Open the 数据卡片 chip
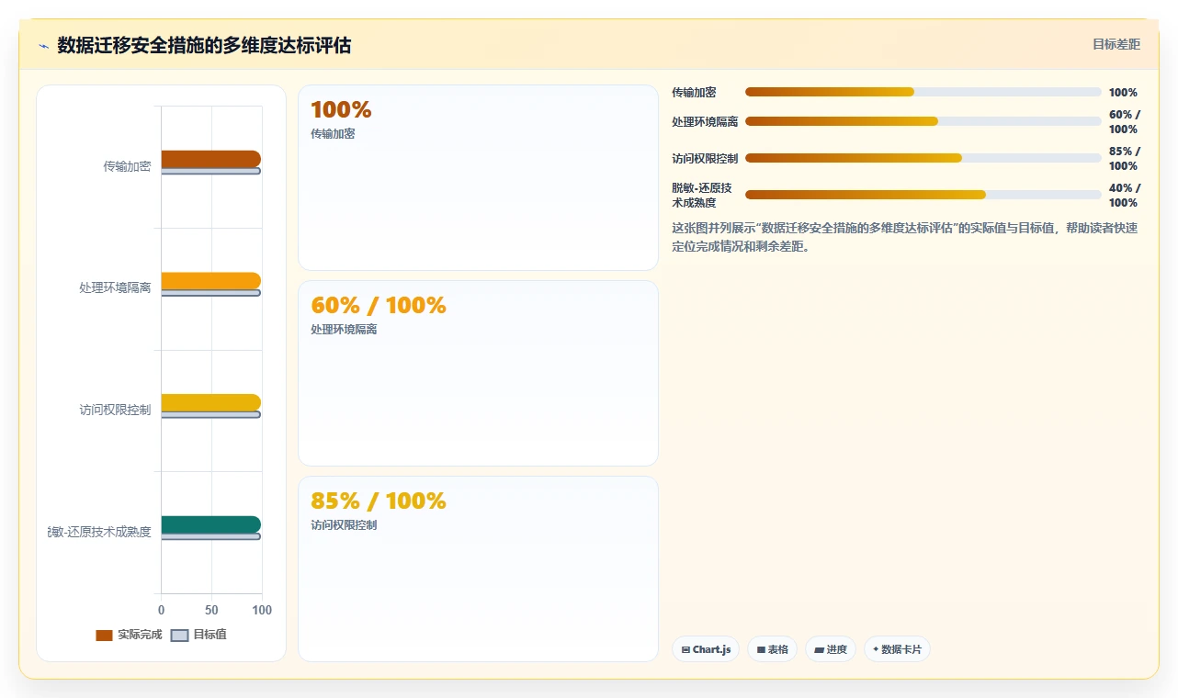Viewport: 1178px width, 698px height. point(897,649)
